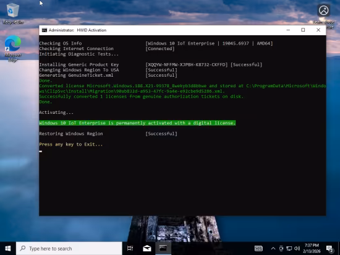This screenshot has height=255, width=340.
Task: Click the Restoring Windows Region line
Action: tap(71, 134)
